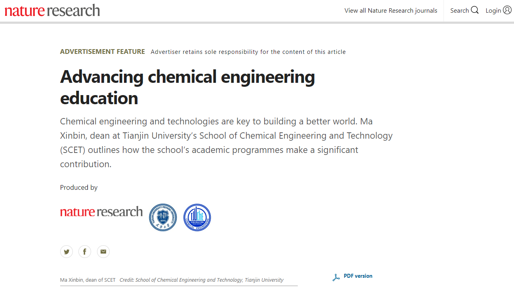This screenshot has width=514, height=292.
Task: Share article via Facebook icon
Action: tap(85, 252)
